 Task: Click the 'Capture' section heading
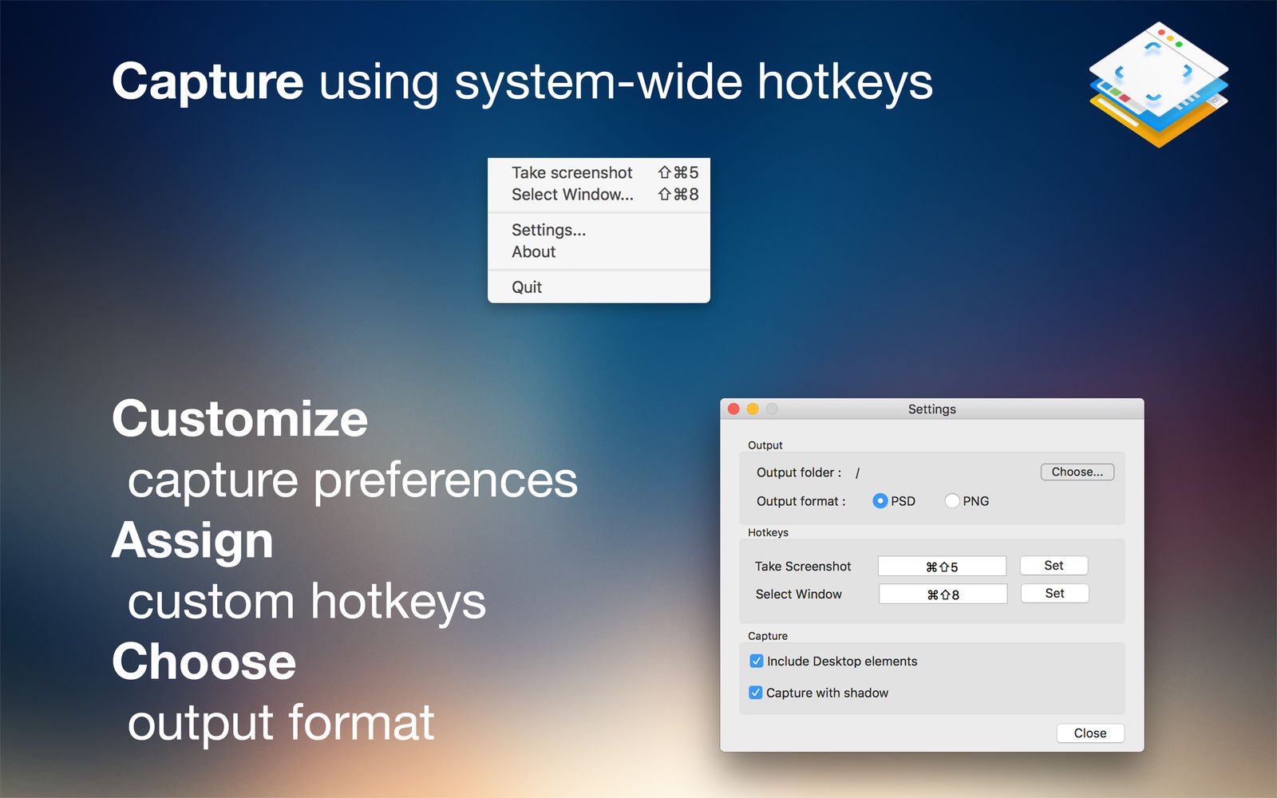click(x=768, y=636)
